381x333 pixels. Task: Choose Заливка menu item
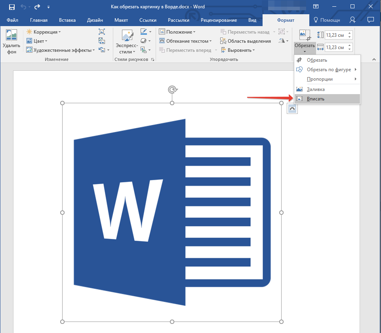click(327, 89)
